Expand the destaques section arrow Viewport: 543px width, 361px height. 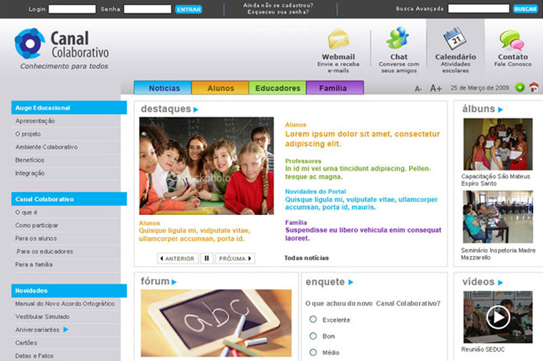pyautogui.click(x=196, y=110)
